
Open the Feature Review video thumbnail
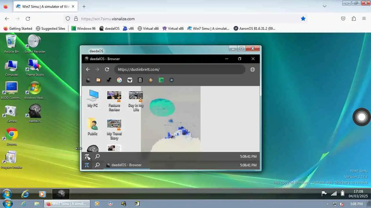114,101
